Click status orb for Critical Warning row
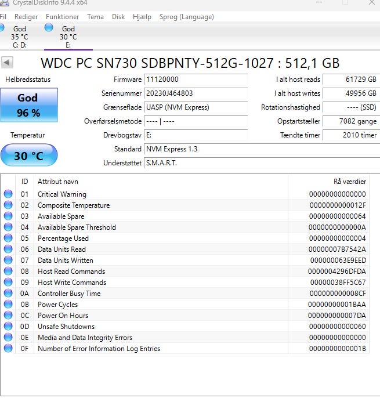The height and width of the screenshot is (398, 380). point(8,194)
